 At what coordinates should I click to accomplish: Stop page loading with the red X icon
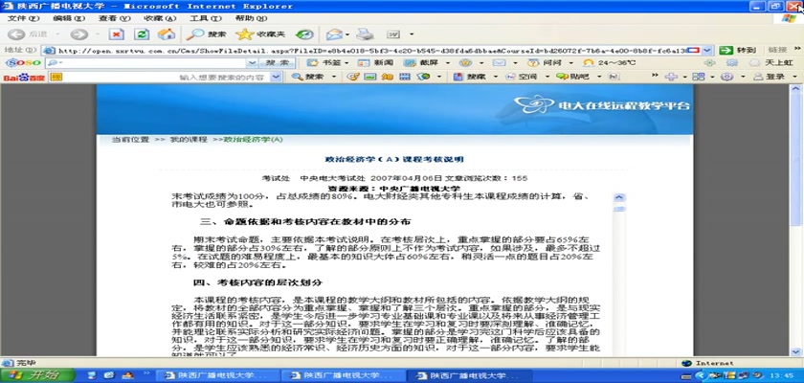(117, 34)
